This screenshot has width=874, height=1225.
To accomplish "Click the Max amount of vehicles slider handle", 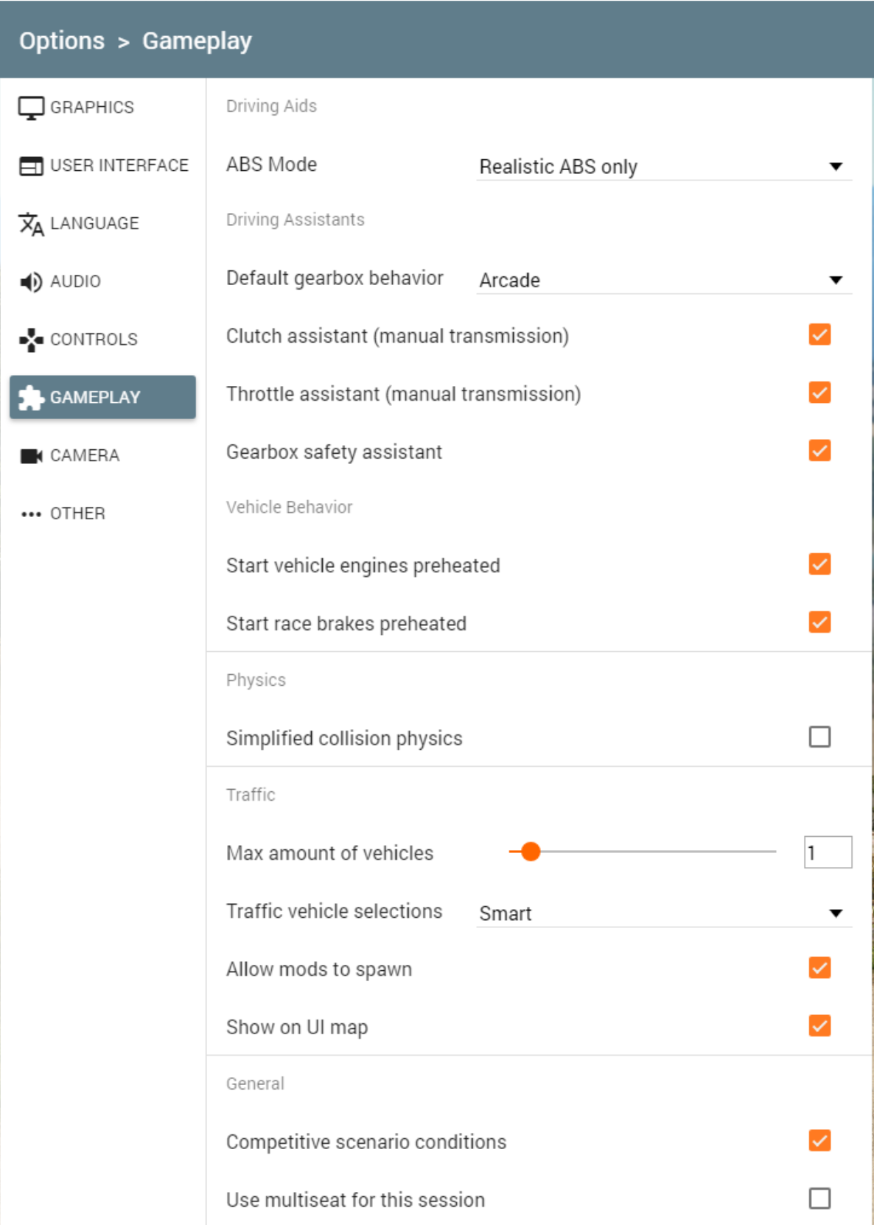I will coord(531,852).
